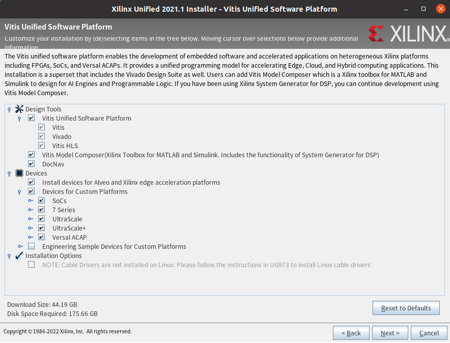
Task: Maximize the installer window
Action: tap(424, 9)
